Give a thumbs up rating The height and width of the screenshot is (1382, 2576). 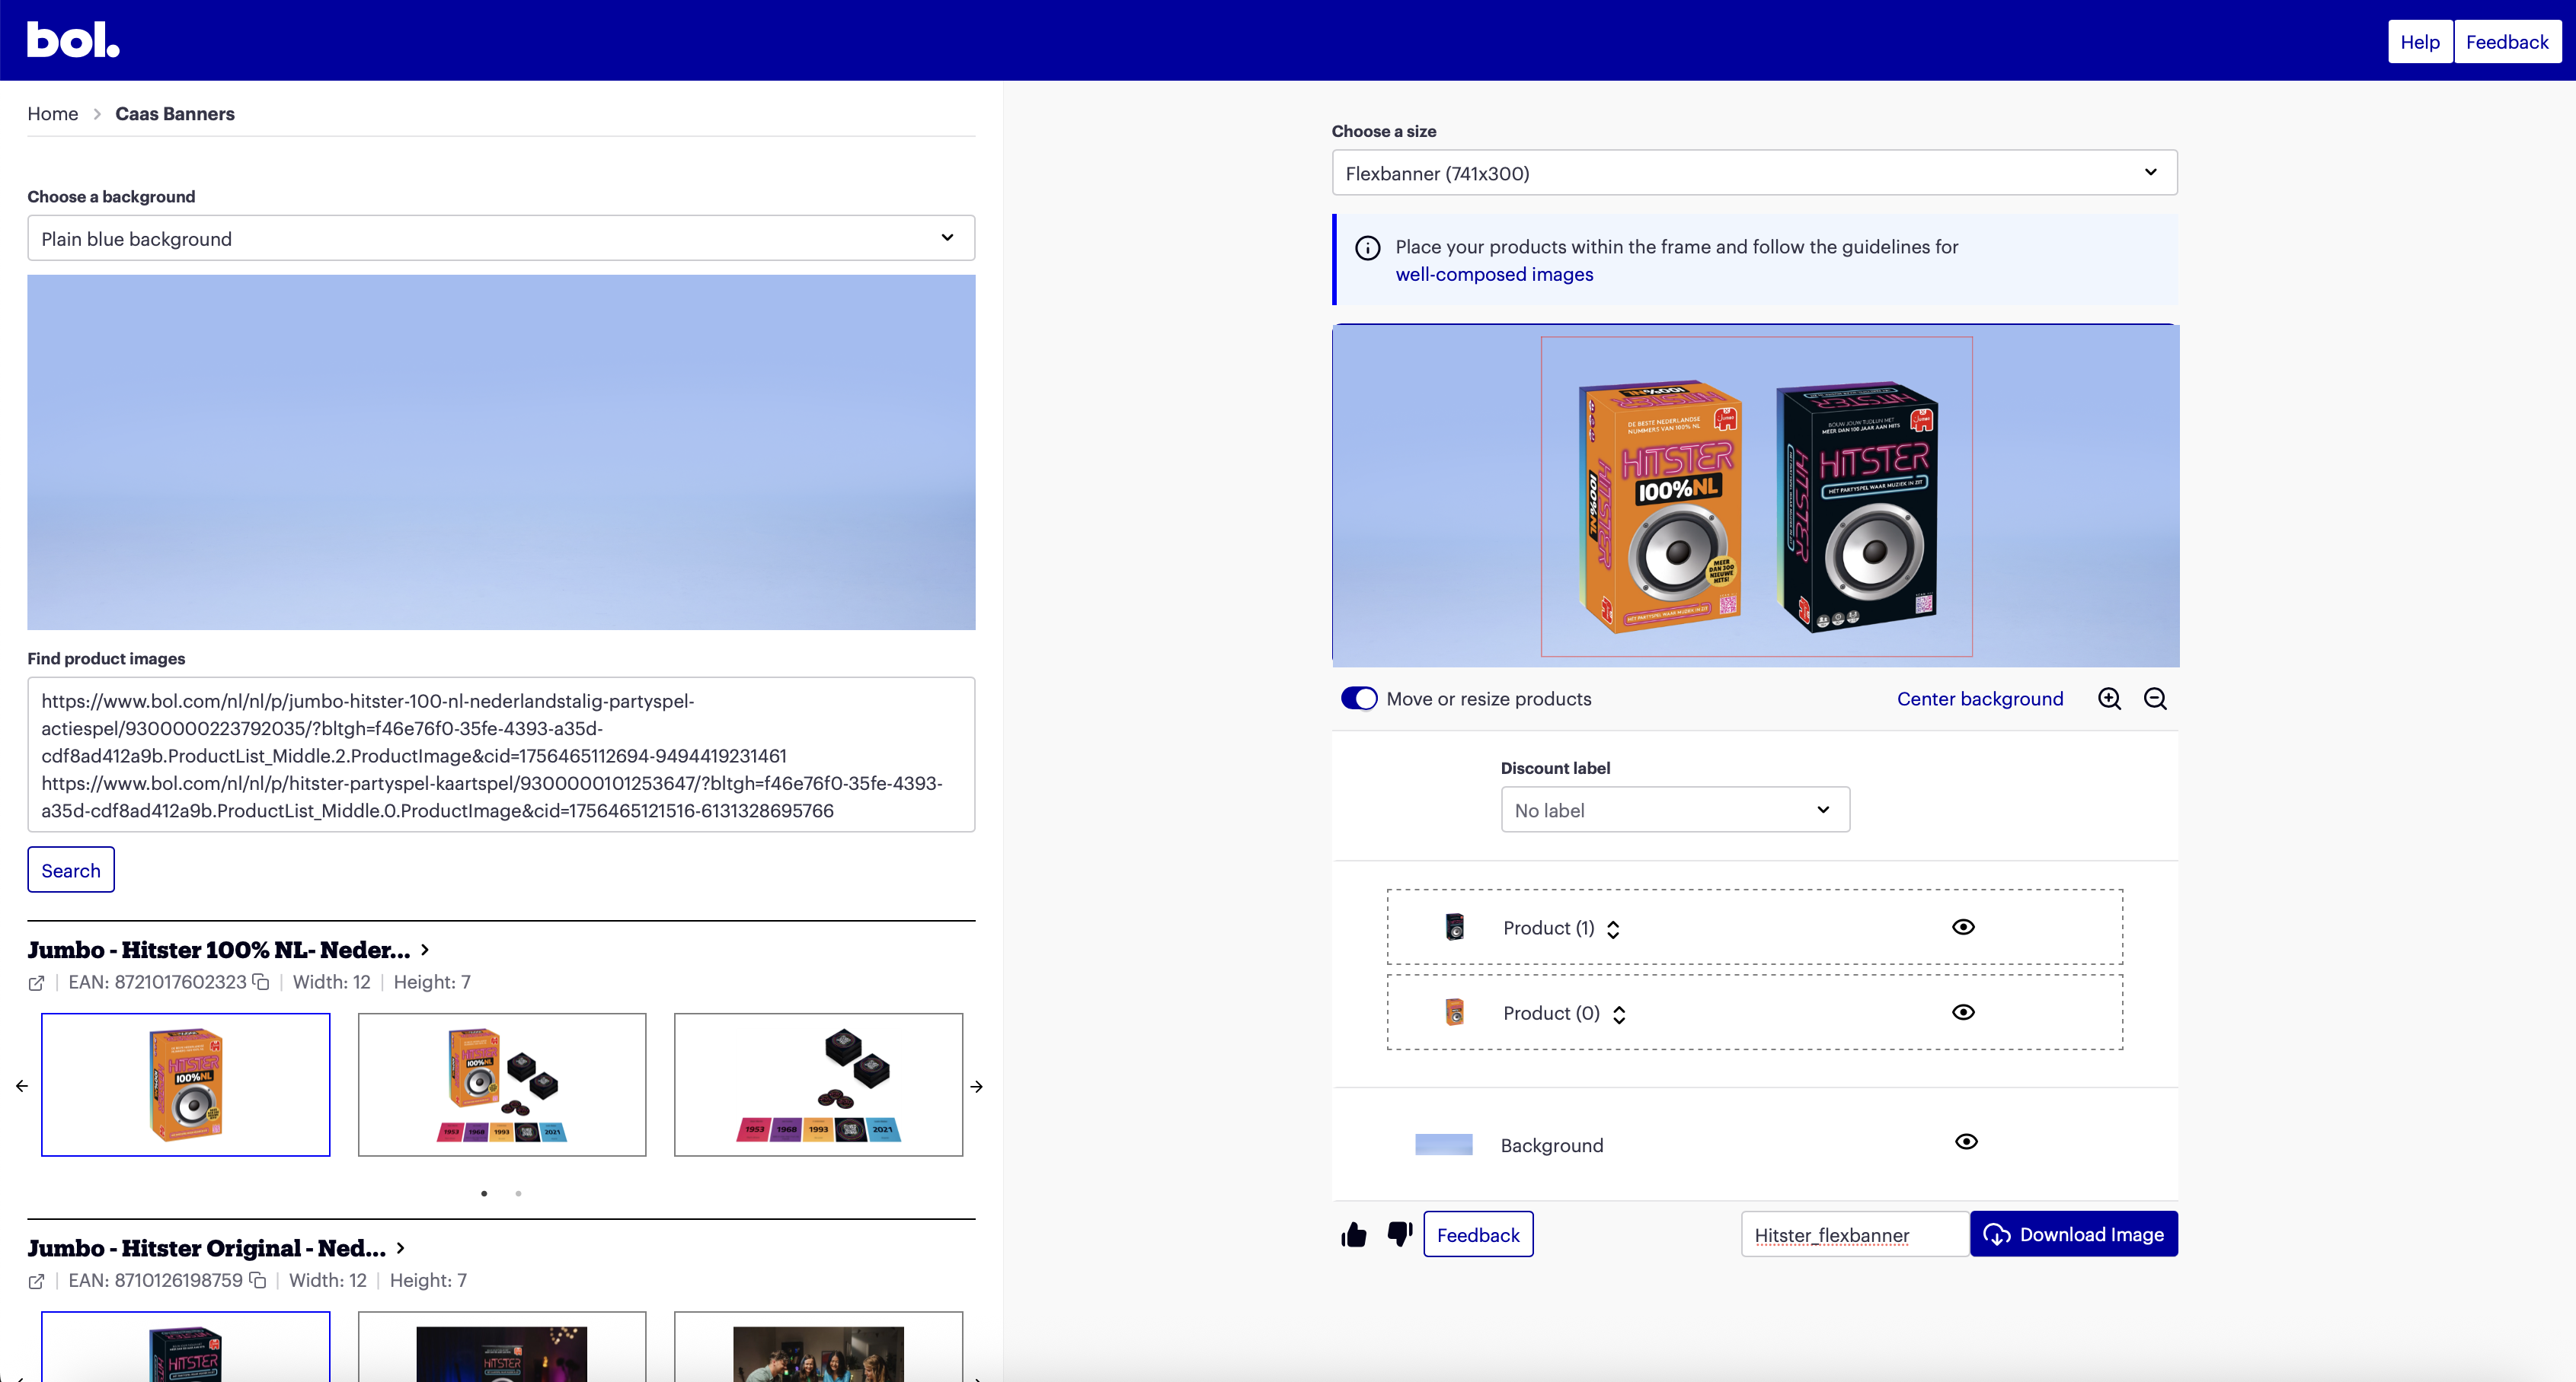click(1353, 1235)
